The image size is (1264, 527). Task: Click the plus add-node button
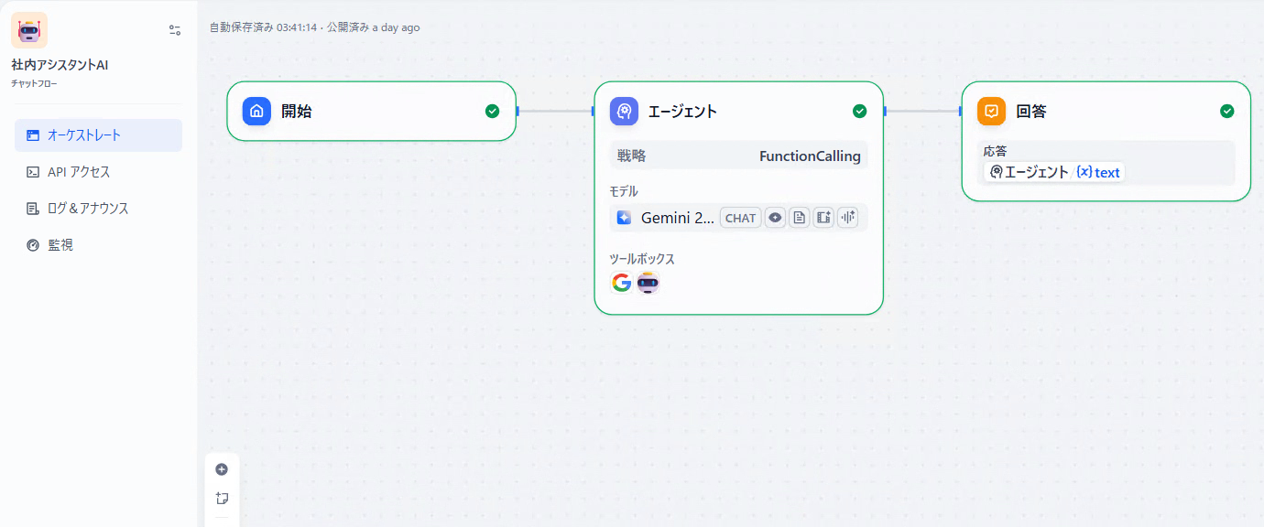(x=222, y=469)
